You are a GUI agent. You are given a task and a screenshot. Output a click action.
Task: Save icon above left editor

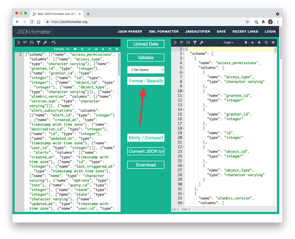tap(82, 49)
